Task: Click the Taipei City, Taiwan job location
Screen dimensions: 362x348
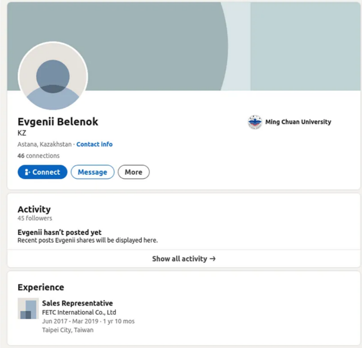Action: coord(68,330)
